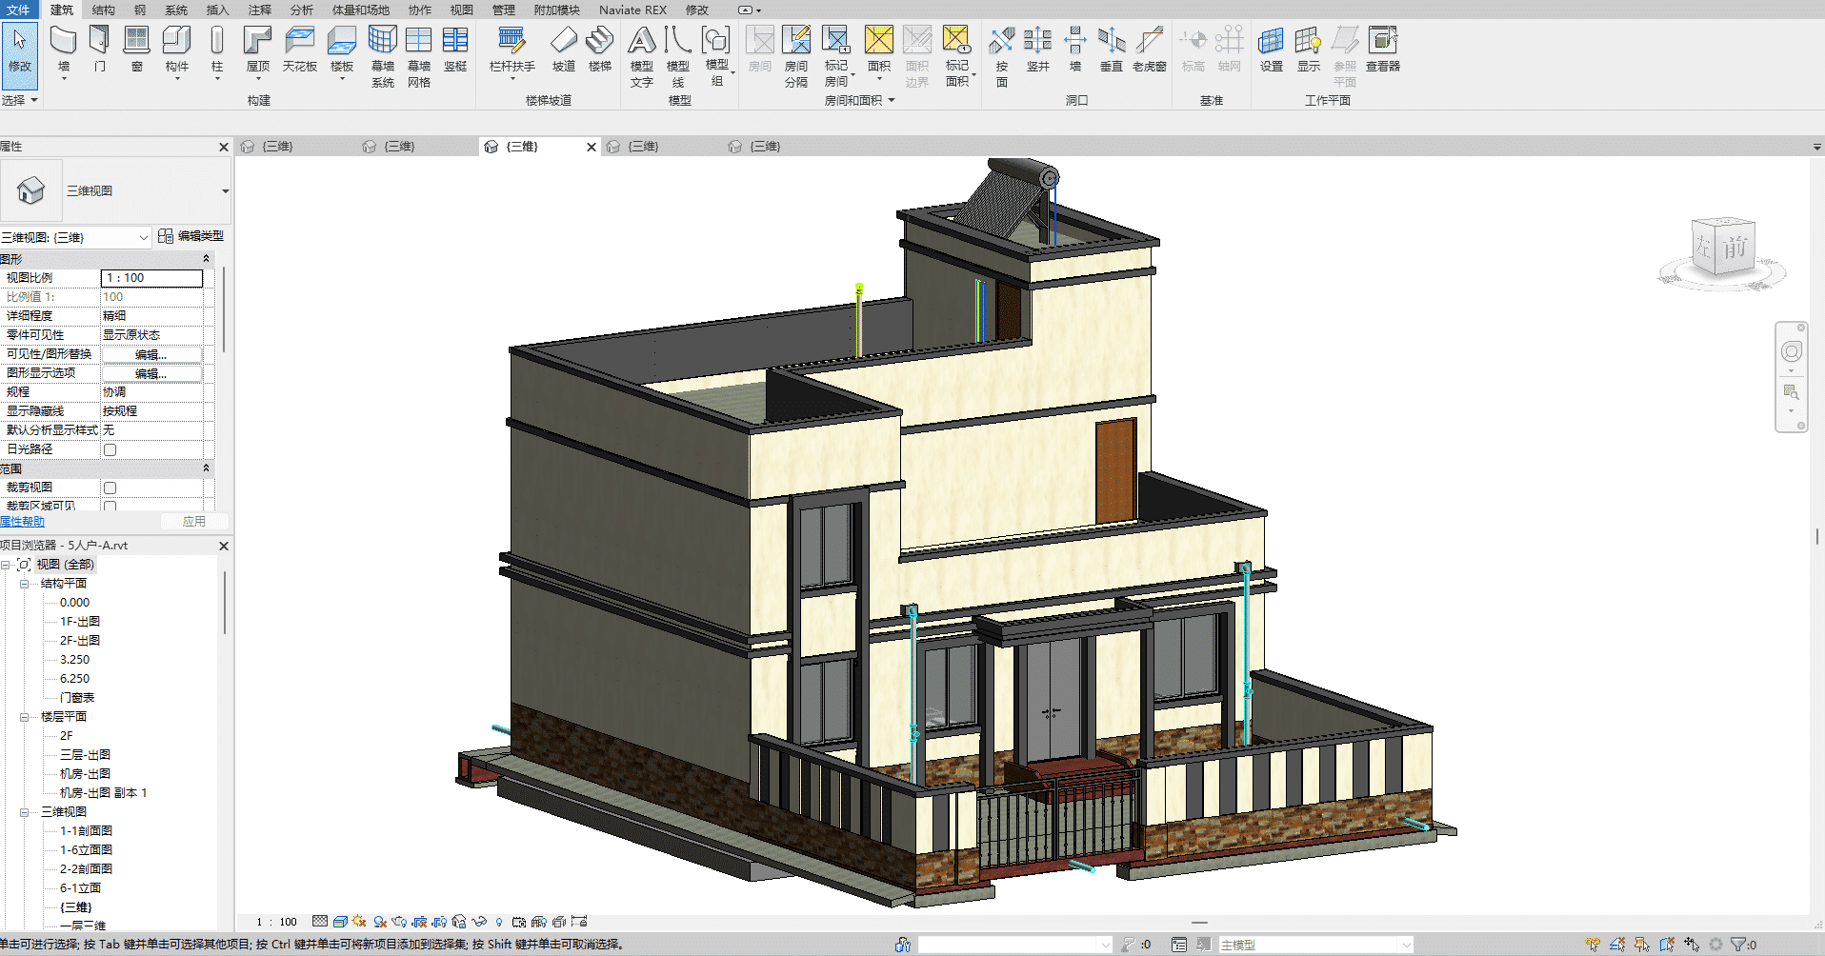Image resolution: width=1825 pixels, height=956 pixels.
Task: Open the File (文件) menu
Action: [19, 10]
